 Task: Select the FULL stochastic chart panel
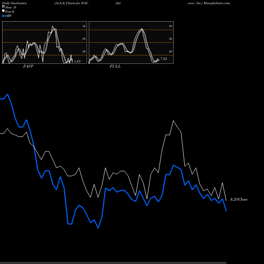point(131,42)
